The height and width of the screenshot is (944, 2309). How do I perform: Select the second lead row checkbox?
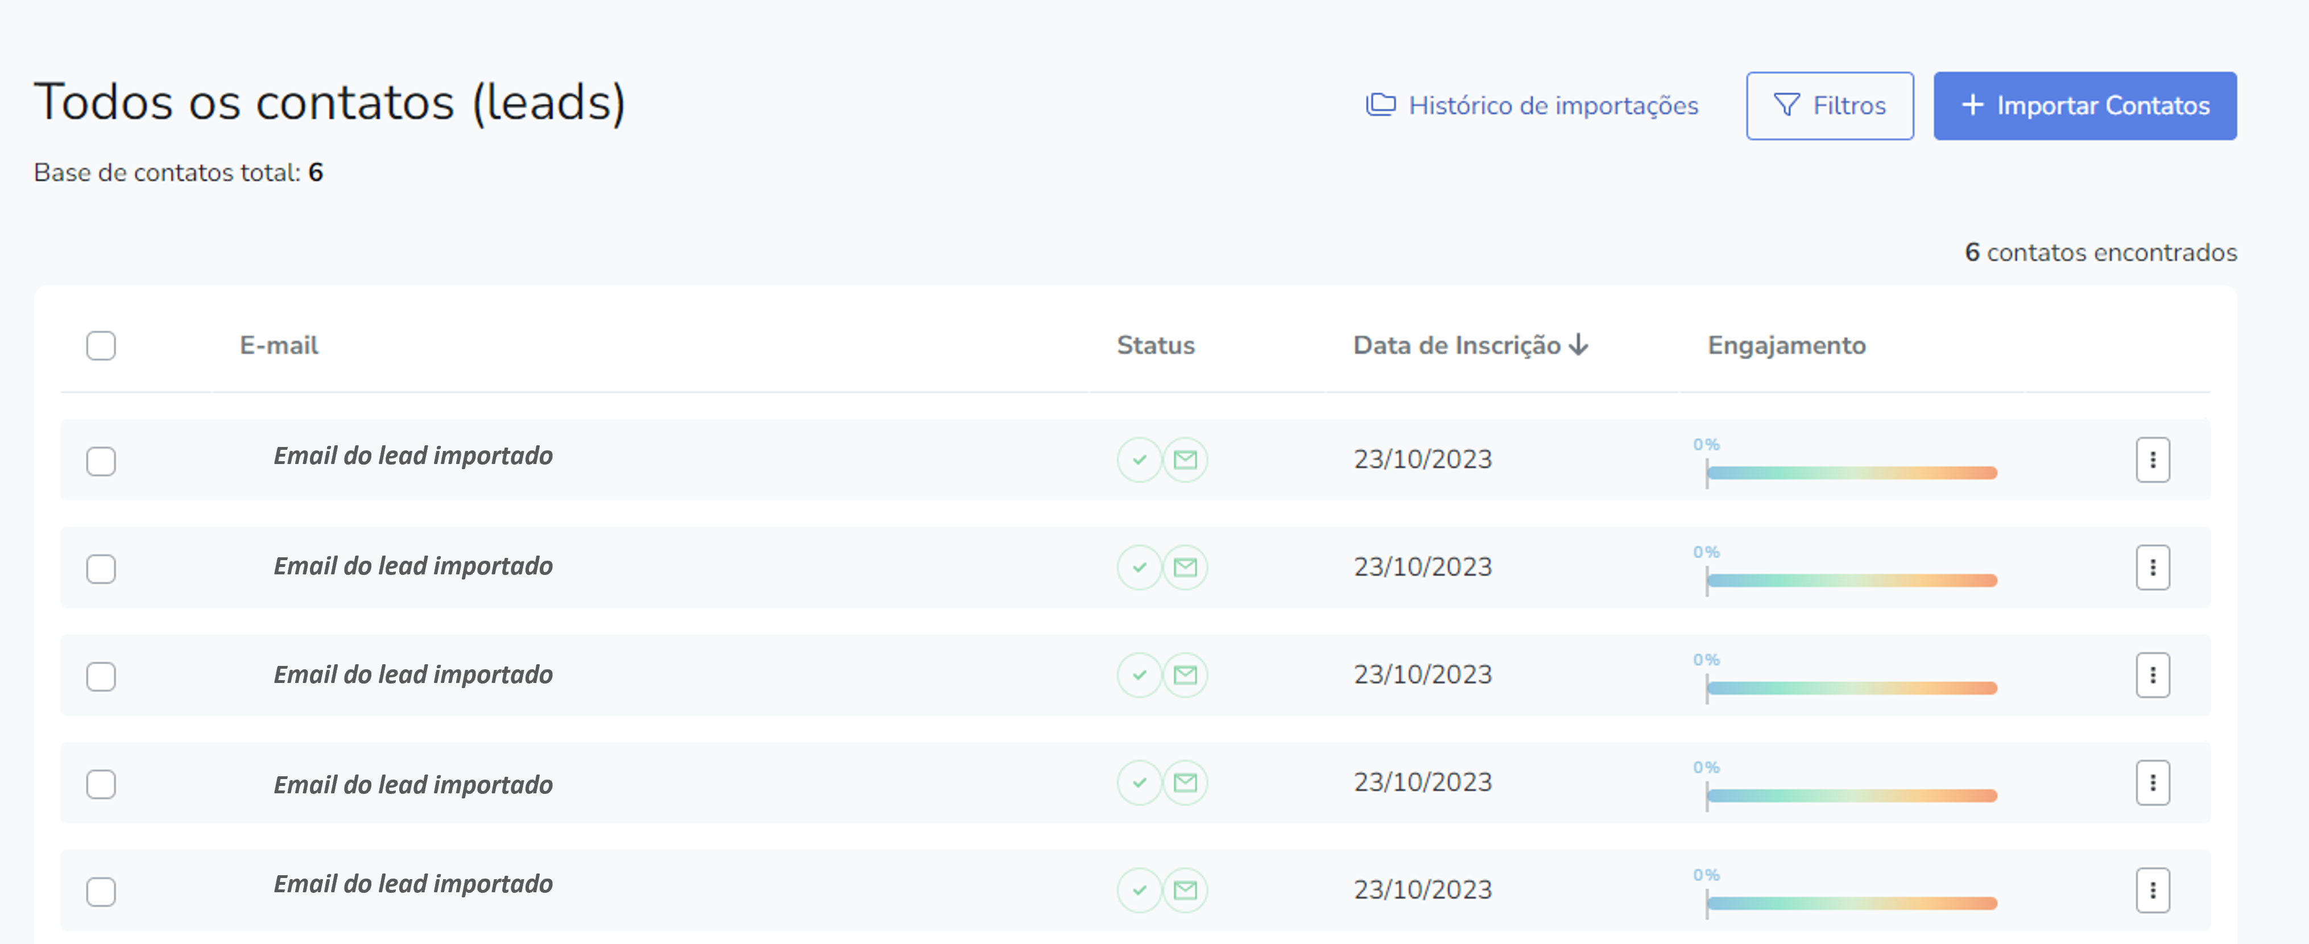click(x=101, y=568)
